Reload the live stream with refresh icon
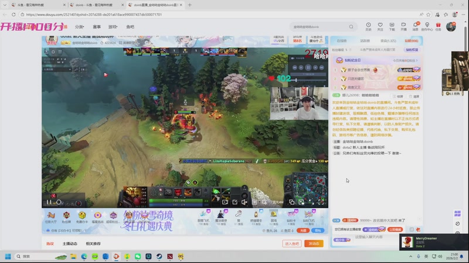 [59, 202]
